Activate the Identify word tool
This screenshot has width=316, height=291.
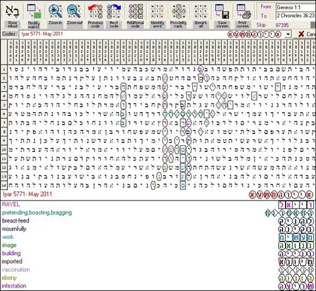[x=157, y=11]
